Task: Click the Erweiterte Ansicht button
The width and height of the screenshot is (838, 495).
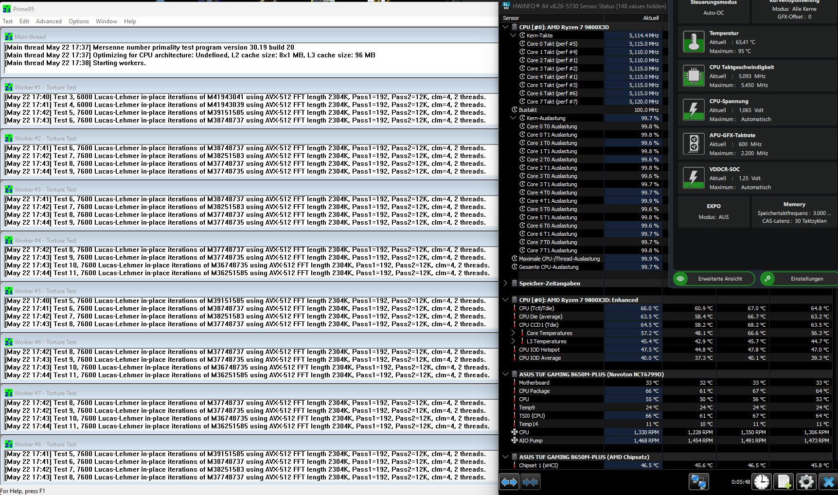Action: 714,279
